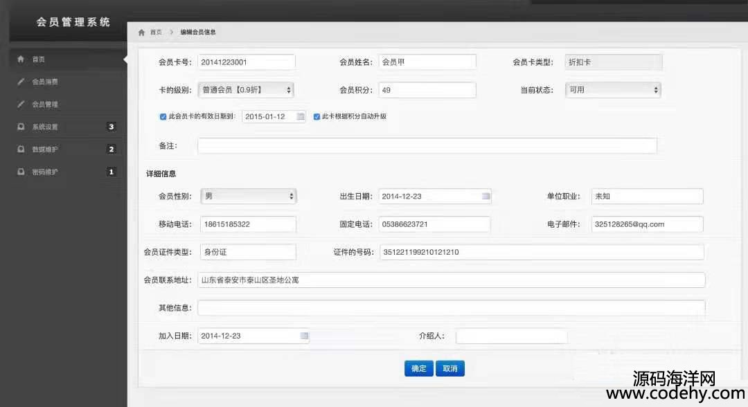Screen dimensions: 748x407
Task: Click the 介绍人 input field
Action: point(511,336)
